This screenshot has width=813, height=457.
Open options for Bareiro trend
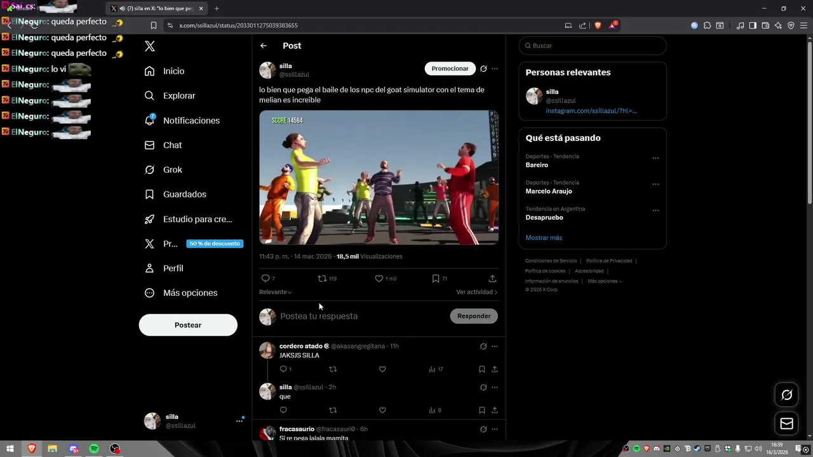pyautogui.click(x=655, y=158)
